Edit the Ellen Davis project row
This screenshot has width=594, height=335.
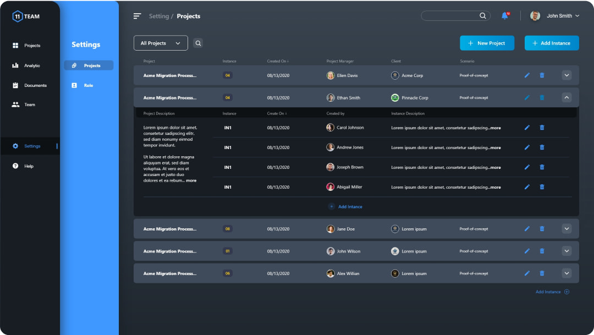[x=527, y=75]
